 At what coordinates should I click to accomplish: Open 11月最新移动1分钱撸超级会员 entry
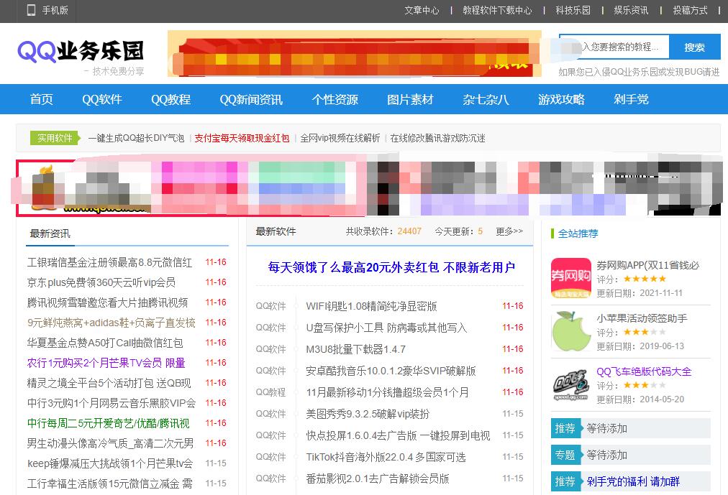point(387,392)
